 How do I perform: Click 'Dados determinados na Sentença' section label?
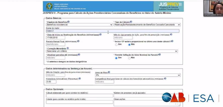69,68
